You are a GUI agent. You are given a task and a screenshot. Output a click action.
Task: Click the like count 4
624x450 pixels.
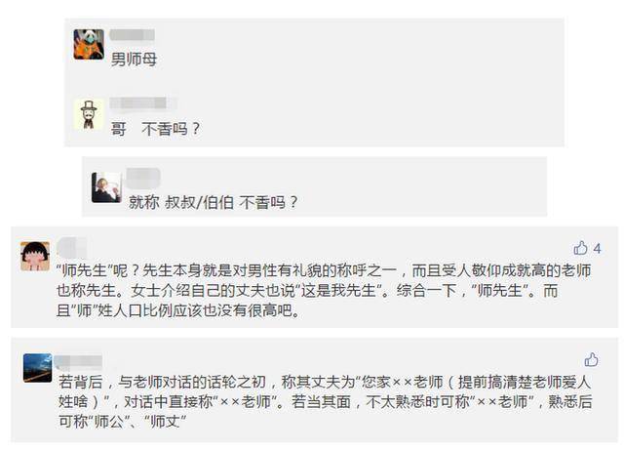click(x=597, y=248)
